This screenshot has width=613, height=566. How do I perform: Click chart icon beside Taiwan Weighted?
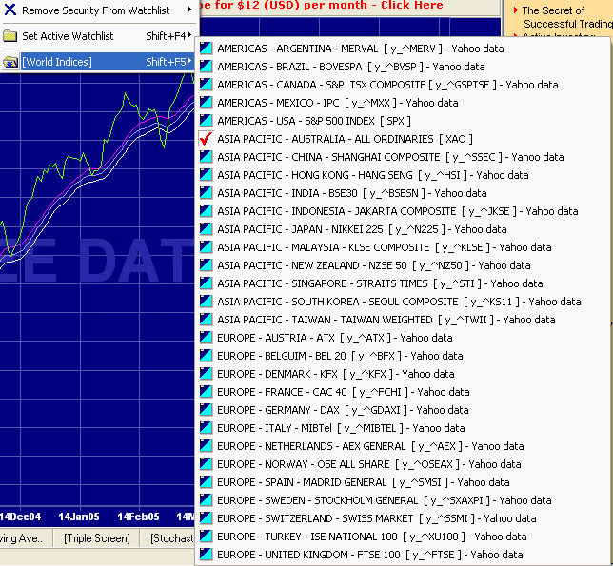click(206, 319)
